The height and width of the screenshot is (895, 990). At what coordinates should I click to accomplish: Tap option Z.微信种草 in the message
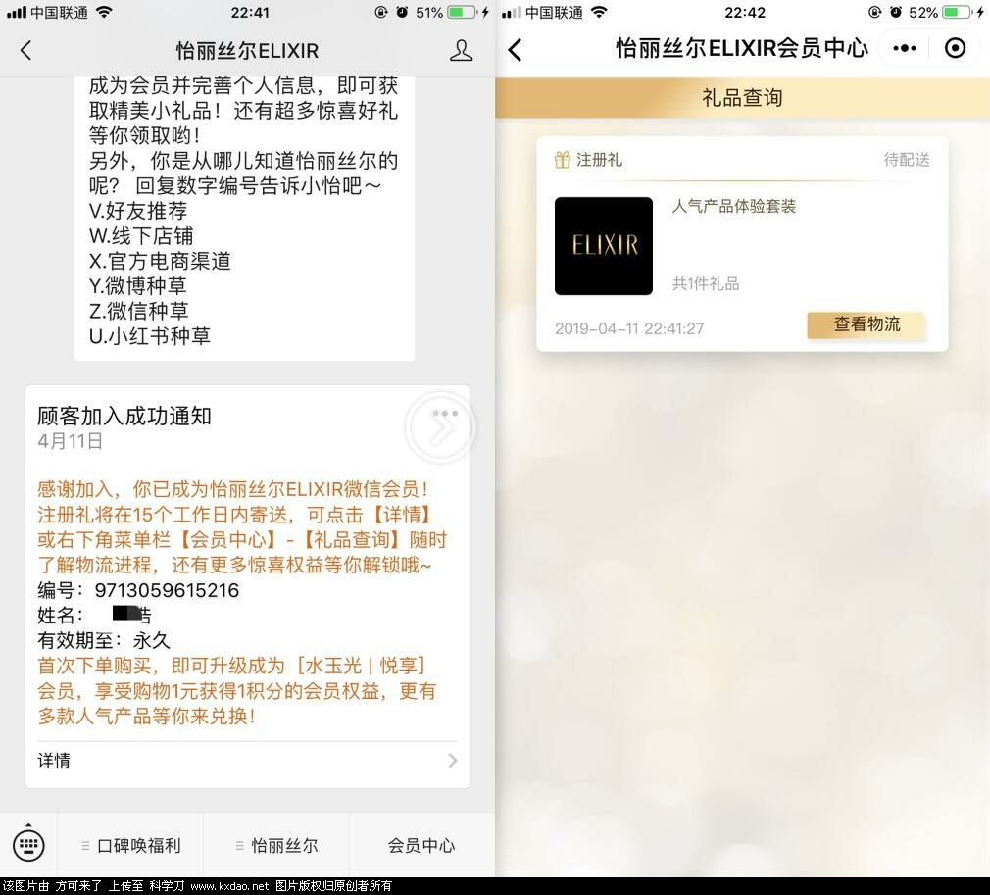pos(138,311)
